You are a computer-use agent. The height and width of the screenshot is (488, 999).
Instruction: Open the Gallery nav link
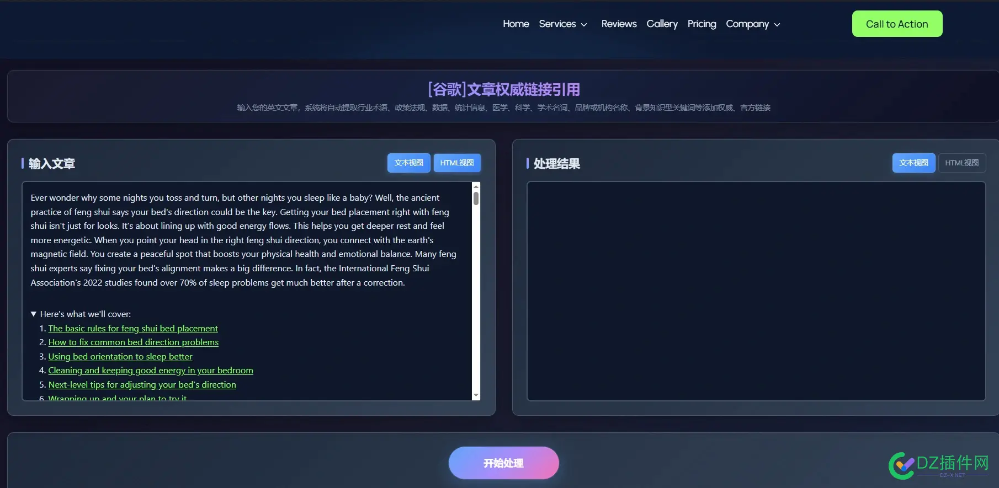(662, 24)
